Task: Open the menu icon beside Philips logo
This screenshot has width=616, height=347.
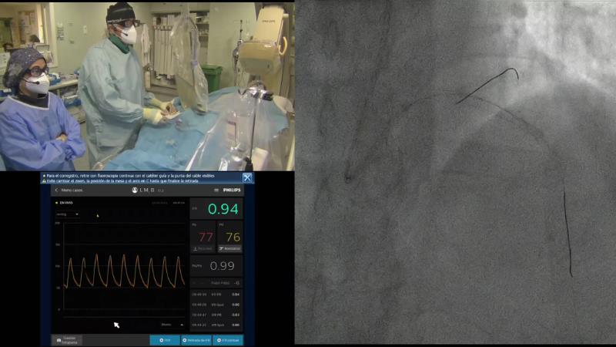Action: click(x=215, y=190)
